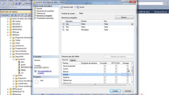Expand the Roles folder node
This screenshot has width=169, height=95.
coord(13,75)
